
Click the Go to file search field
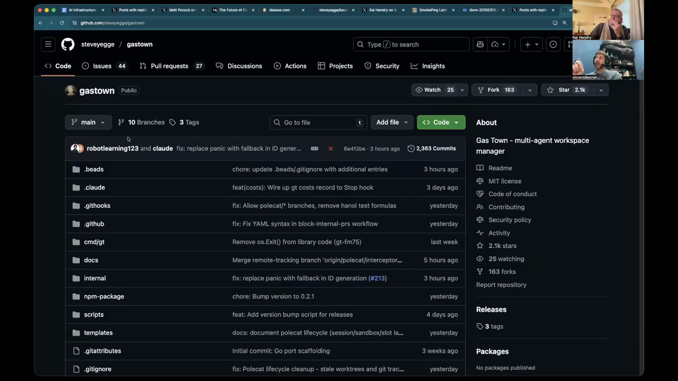click(x=318, y=122)
